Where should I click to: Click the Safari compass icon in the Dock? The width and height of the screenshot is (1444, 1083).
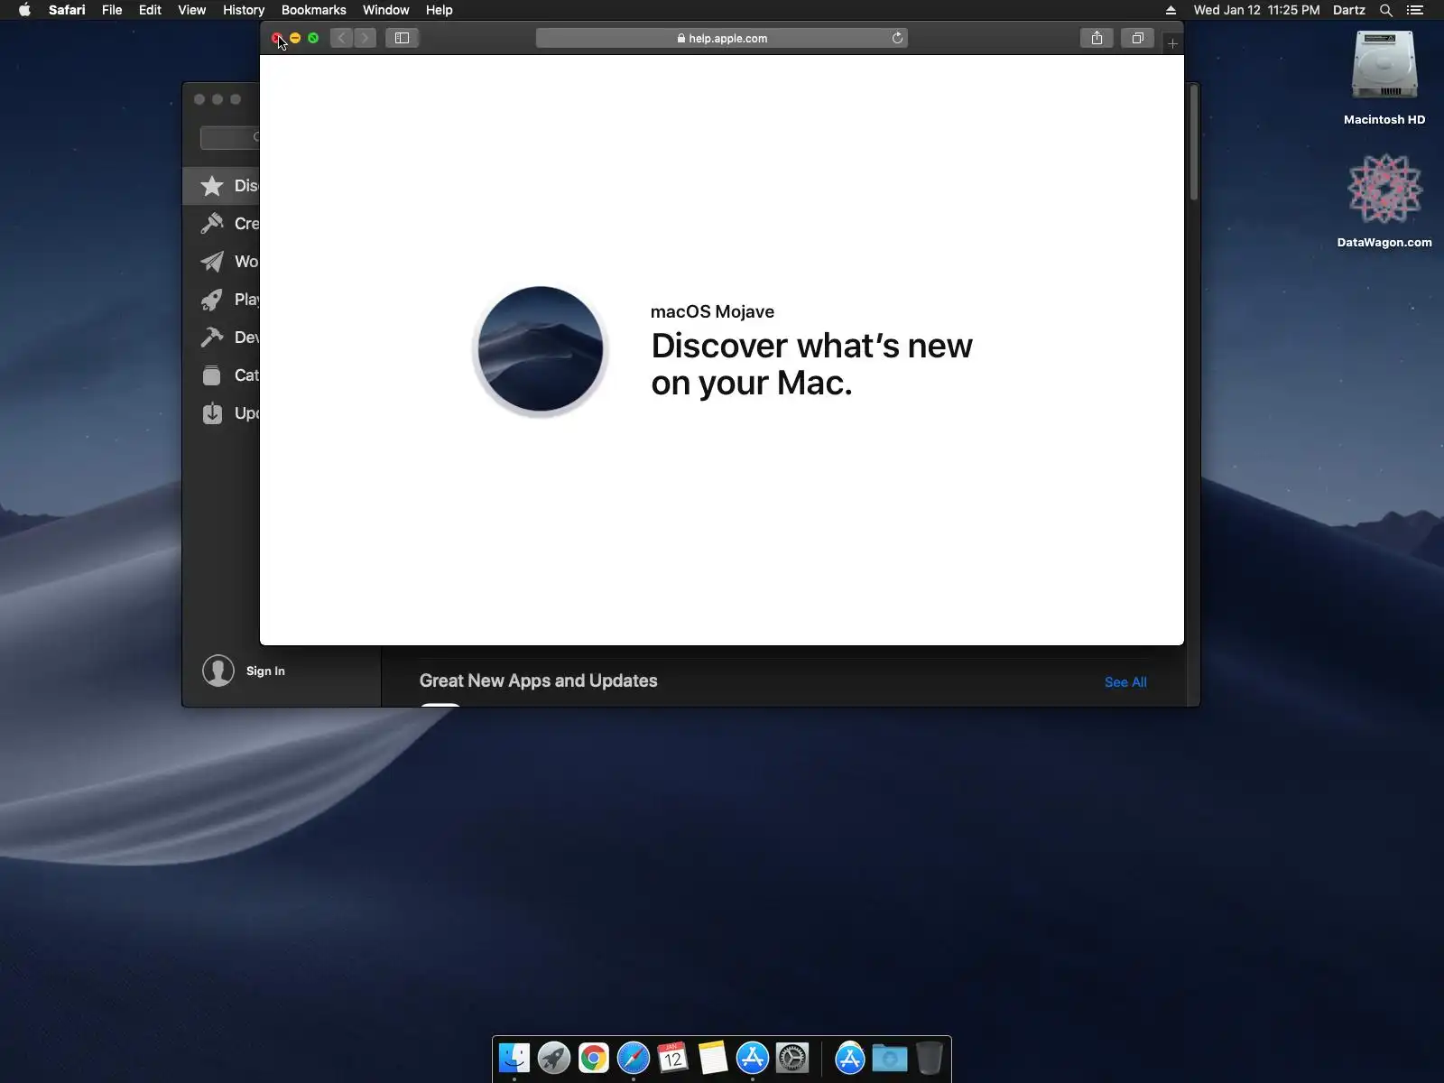click(x=634, y=1058)
